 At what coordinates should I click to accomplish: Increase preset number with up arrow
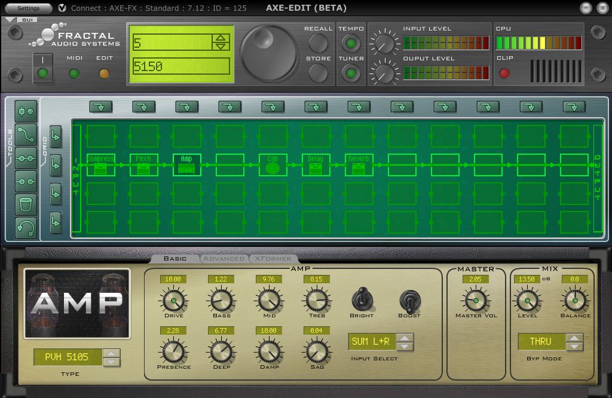click(x=221, y=38)
